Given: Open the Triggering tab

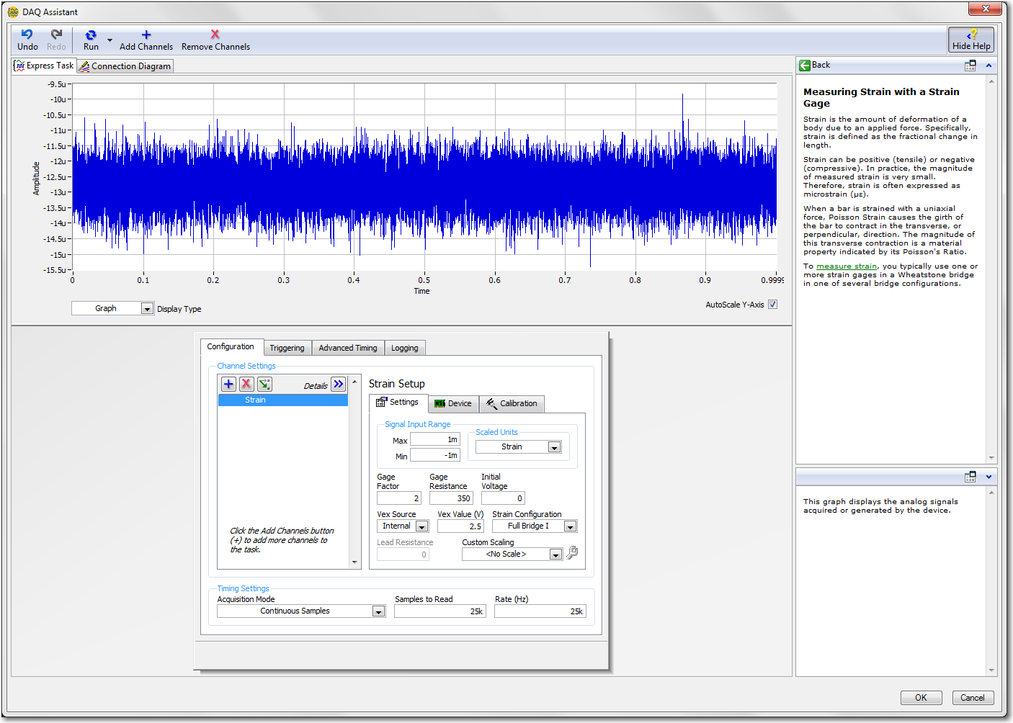Looking at the screenshot, I should (x=287, y=348).
